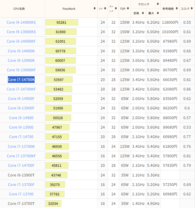This screenshot has width=195, height=208.
Task: Sort table by PassMark score arrows
Action: (x=94, y=8)
